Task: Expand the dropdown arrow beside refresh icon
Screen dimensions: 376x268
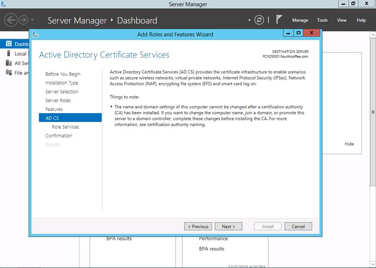Action: coord(249,20)
